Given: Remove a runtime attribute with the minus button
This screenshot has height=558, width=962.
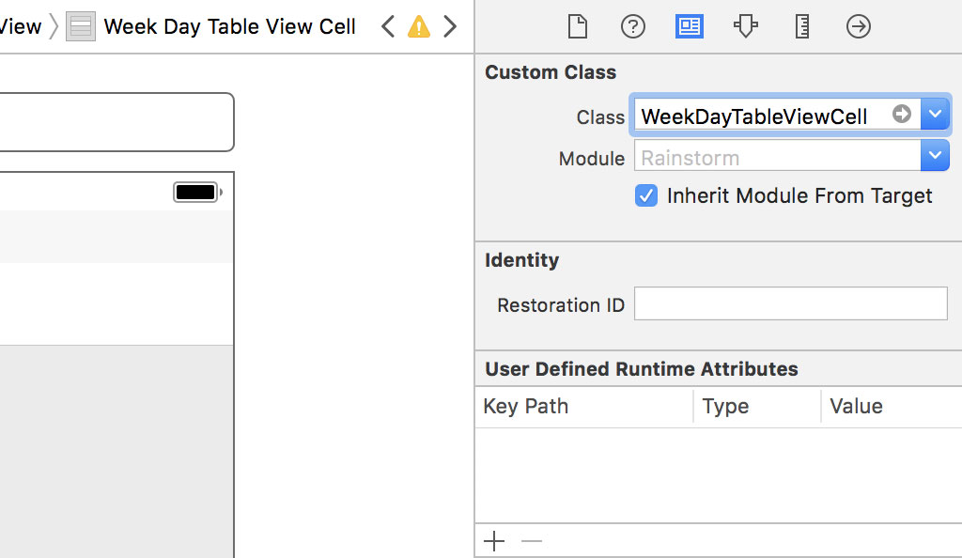Looking at the screenshot, I should 532,541.
